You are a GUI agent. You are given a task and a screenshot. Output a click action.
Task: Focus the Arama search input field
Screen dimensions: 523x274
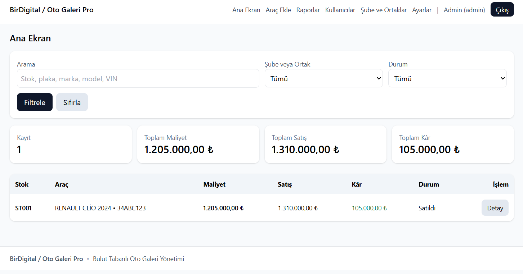[138, 78]
